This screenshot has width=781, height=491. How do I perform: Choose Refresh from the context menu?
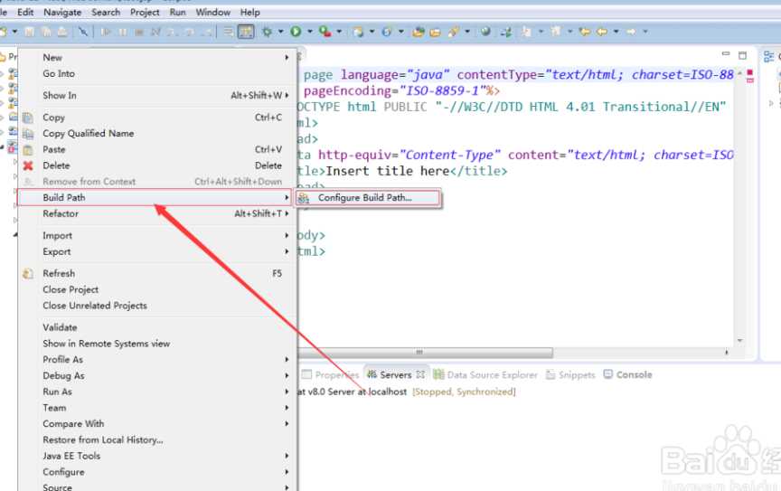coord(155,273)
